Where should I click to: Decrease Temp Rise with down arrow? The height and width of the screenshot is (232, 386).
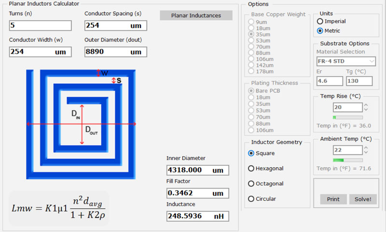366,110
